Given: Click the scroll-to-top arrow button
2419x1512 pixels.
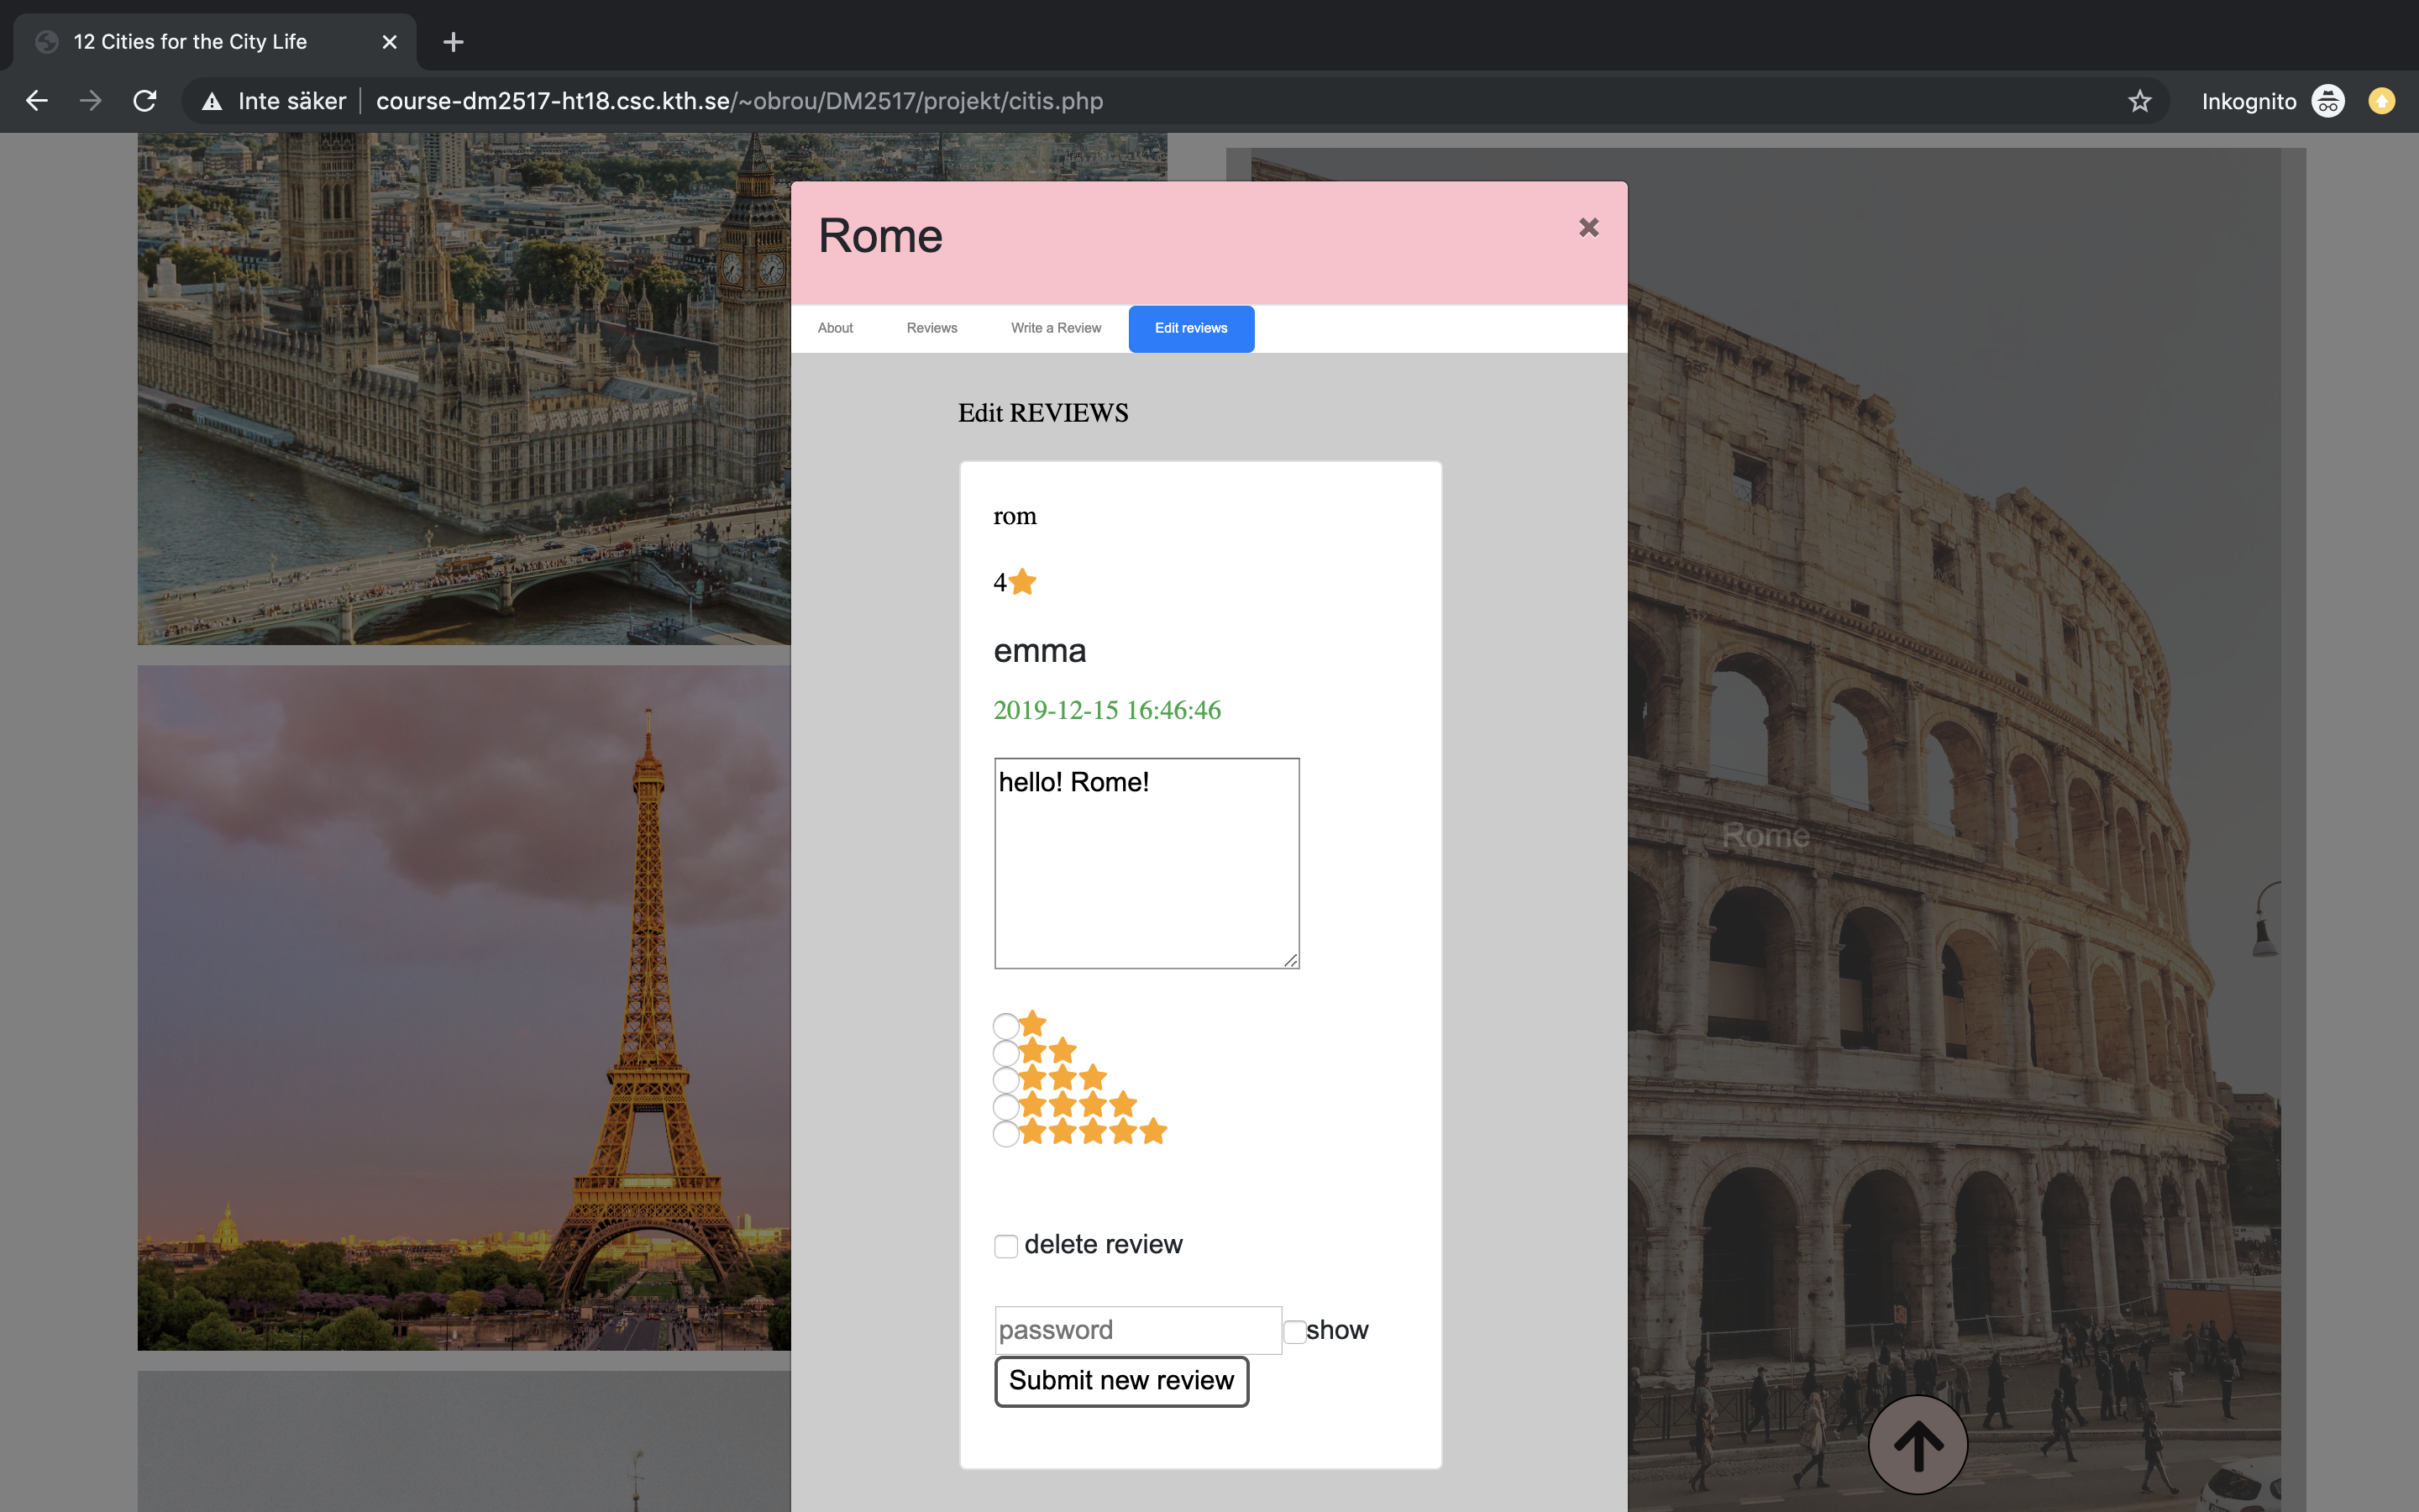Looking at the screenshot, I should click(x=1918, y=1445).
